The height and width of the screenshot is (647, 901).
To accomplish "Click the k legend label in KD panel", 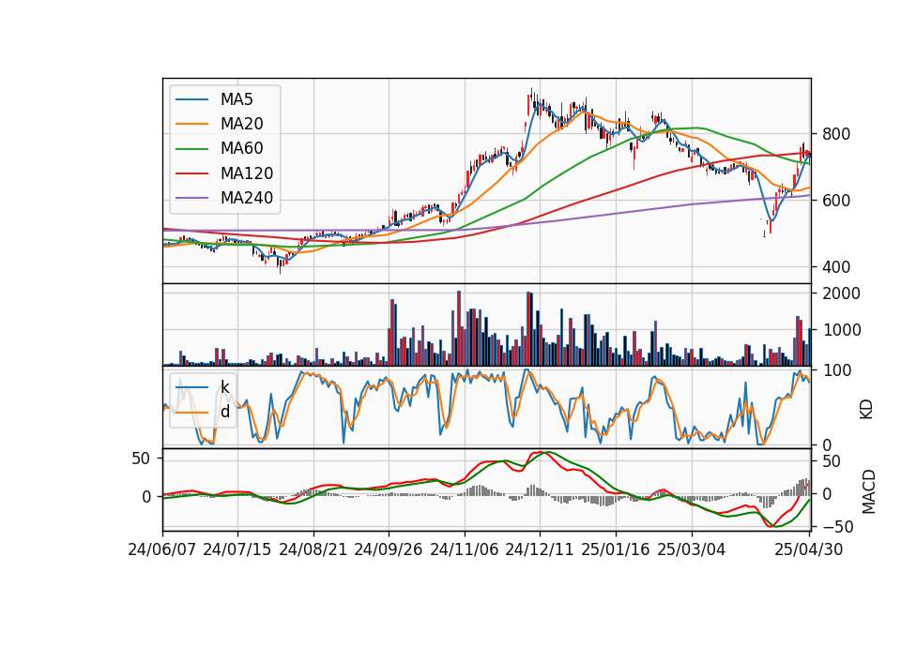I will (x=225, y=387).
